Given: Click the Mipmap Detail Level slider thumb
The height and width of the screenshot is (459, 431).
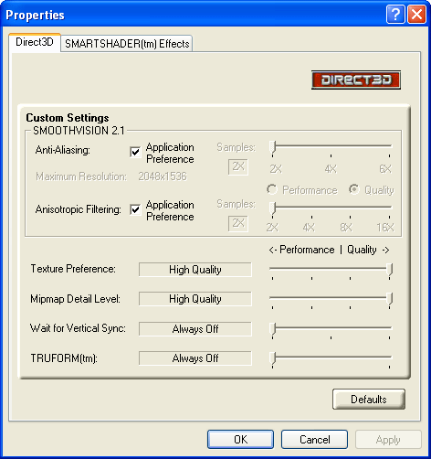Looking at the screenshot, I should [x=389, y=299].
